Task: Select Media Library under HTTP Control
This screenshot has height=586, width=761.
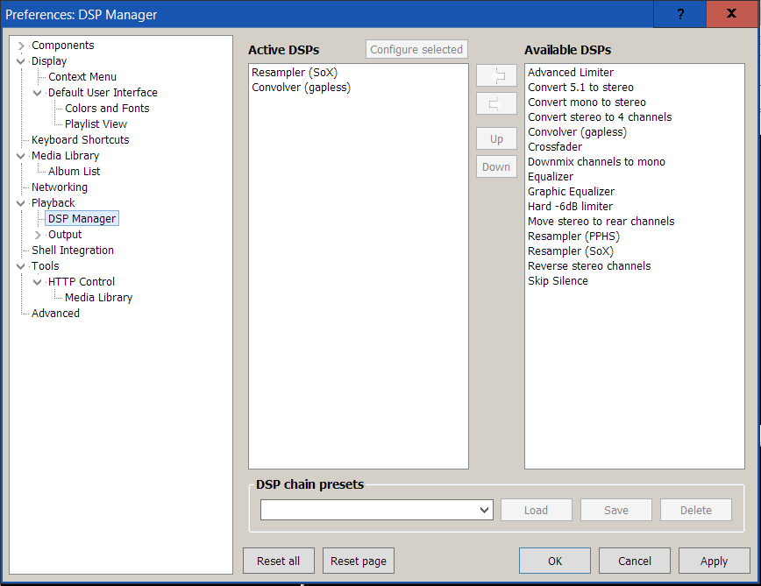Action: [98, 298]
